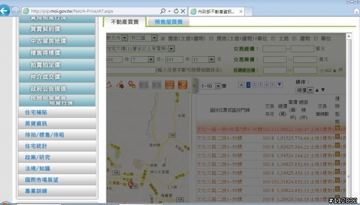
Task: Click the triangle polygon map tool
Action: (109, 85)
